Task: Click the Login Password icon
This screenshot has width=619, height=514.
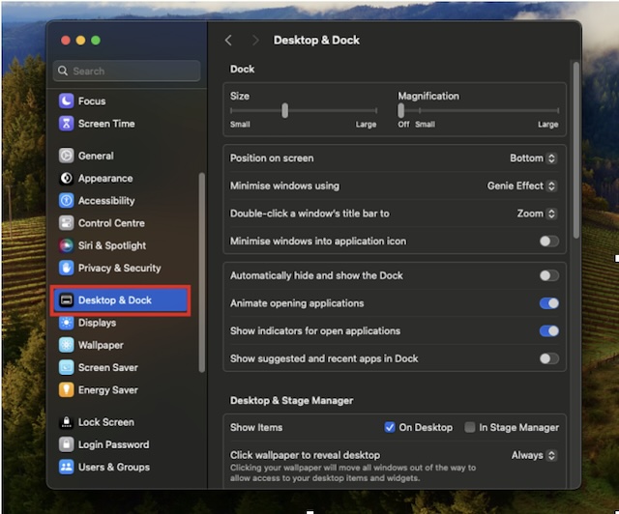Action: click(66, 444)
